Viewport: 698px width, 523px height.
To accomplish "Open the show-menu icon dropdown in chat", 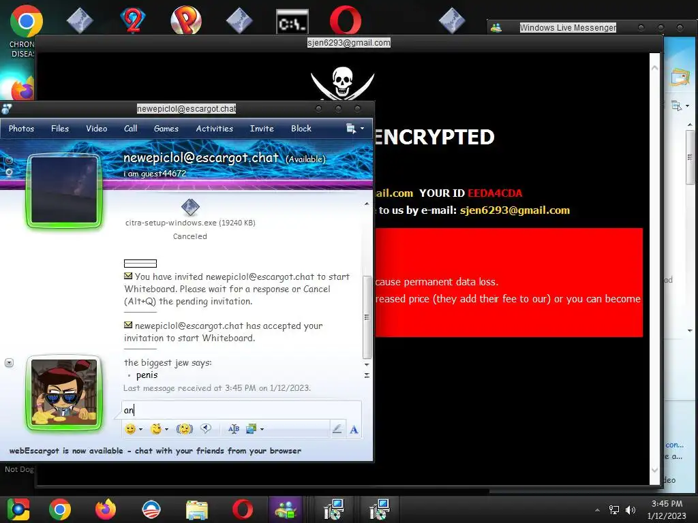I will pyautogui.click(x=354, y=129).
